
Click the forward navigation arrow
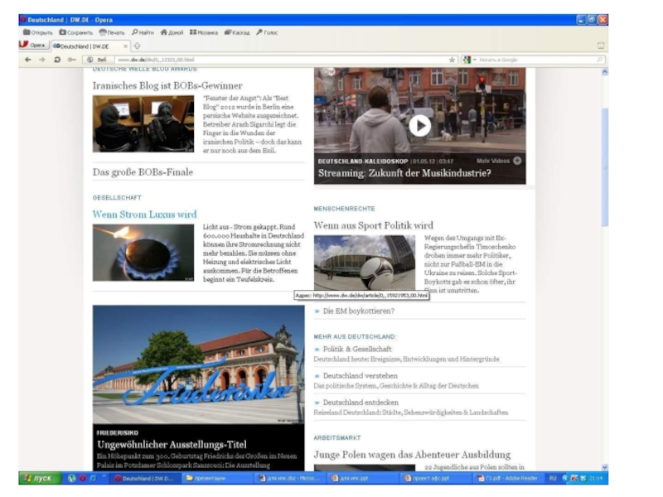42,60
